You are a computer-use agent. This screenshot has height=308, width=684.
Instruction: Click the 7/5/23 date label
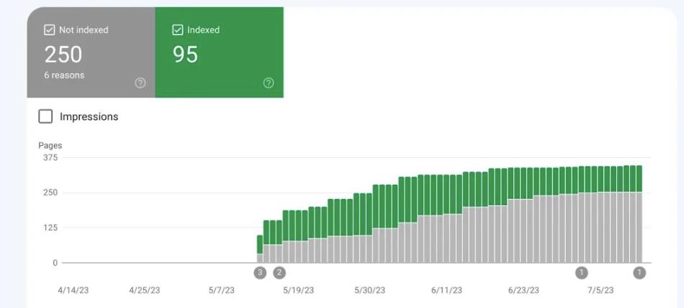600,291
